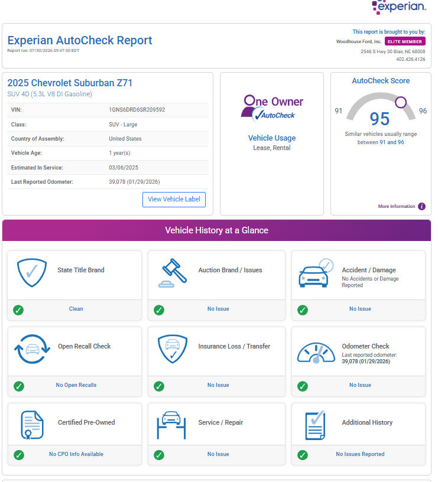Screen dimensions: 438x482
Task: Click the Clean title status link
Action: [x=76, y=308]
